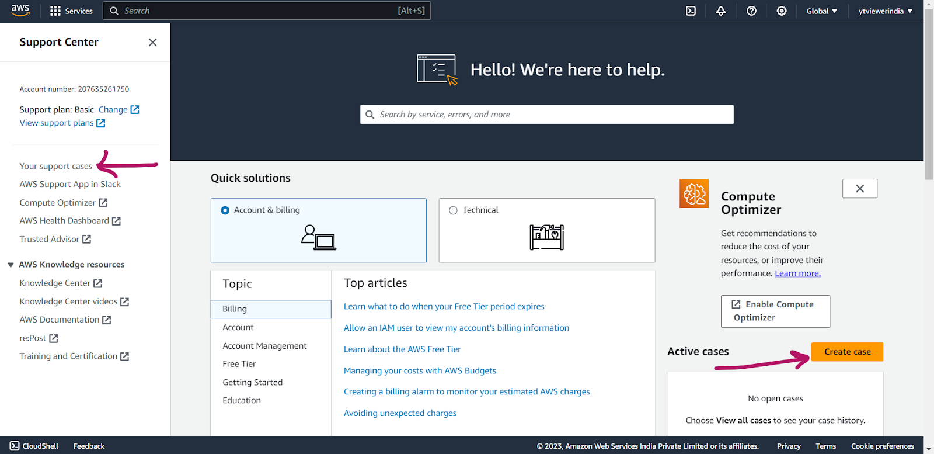
Task: Open the help question mark icon
Action: pos(751,11)
